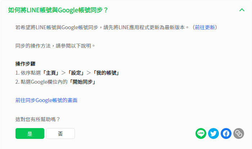Click the 如何將LINE帳號與Google帳號同步？ question title

[58, 10]
